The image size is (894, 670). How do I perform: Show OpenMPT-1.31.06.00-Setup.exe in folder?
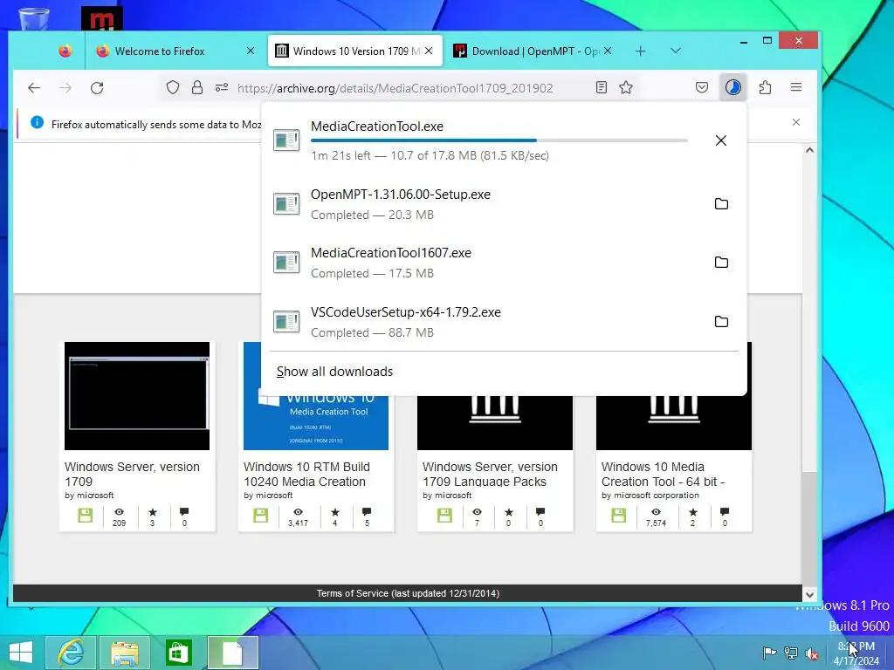pyautogui.click(x=721, y=204)
